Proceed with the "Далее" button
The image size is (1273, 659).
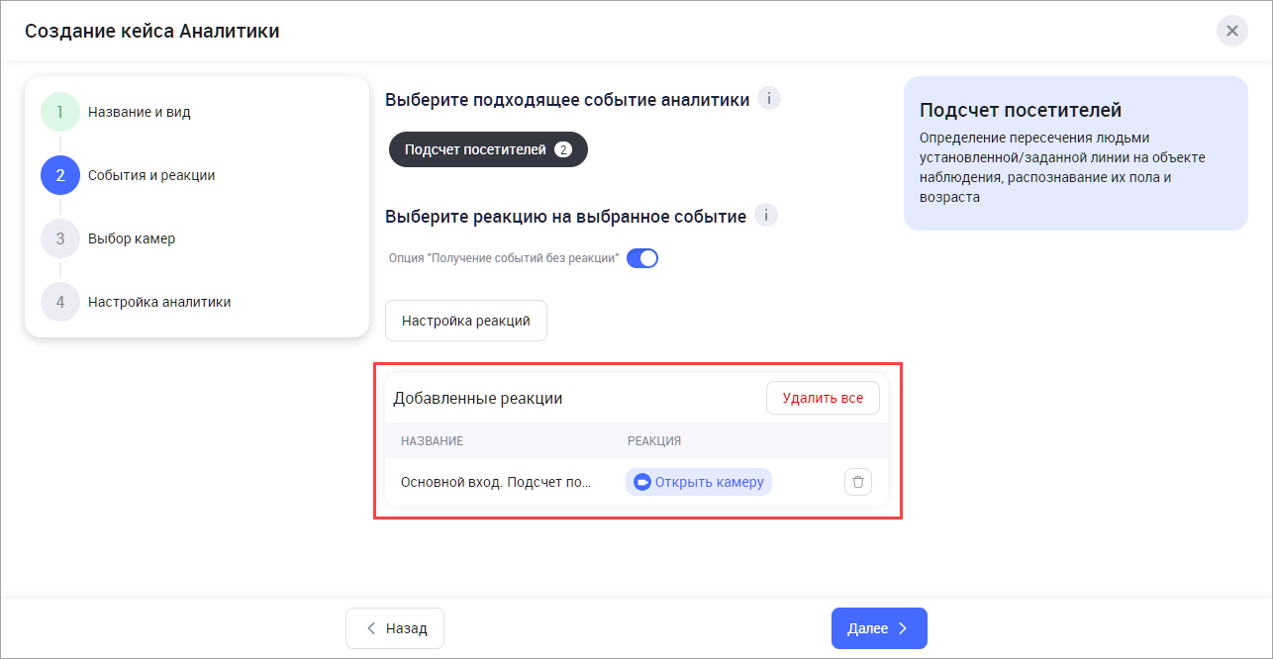(x=878, y=628)
